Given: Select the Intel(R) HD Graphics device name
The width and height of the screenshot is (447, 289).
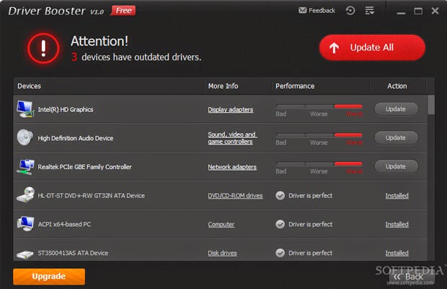Looking at the screenshot, I should point(66,110).
